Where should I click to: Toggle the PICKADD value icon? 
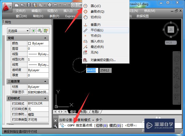(x=34, y=31)
